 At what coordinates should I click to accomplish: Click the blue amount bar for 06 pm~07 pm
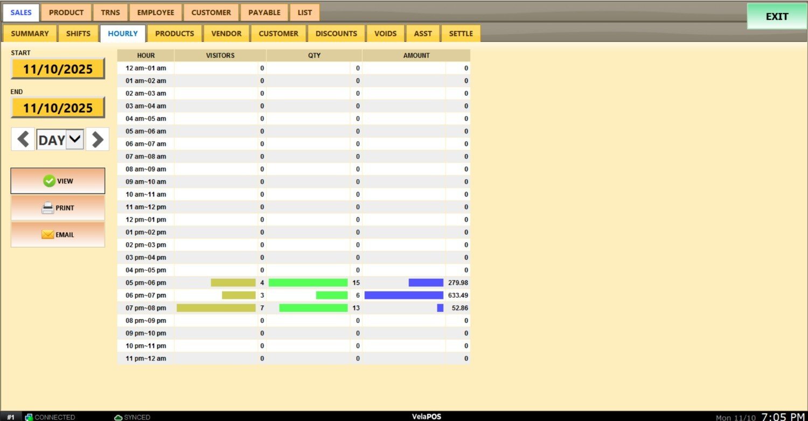point(403,295)
